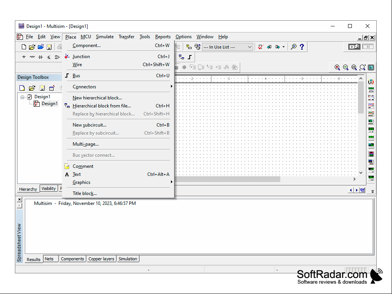Click the hierarchical block from file toolbar icon

click(x=182, y=57)
